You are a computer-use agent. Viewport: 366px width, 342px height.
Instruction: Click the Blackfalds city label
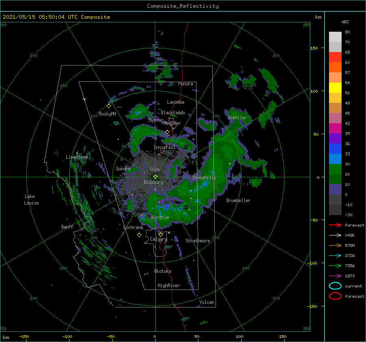(x=173, y=113)
